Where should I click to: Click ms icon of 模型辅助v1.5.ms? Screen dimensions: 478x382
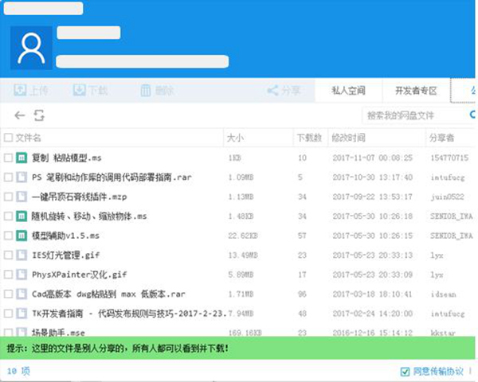[22, 236]
